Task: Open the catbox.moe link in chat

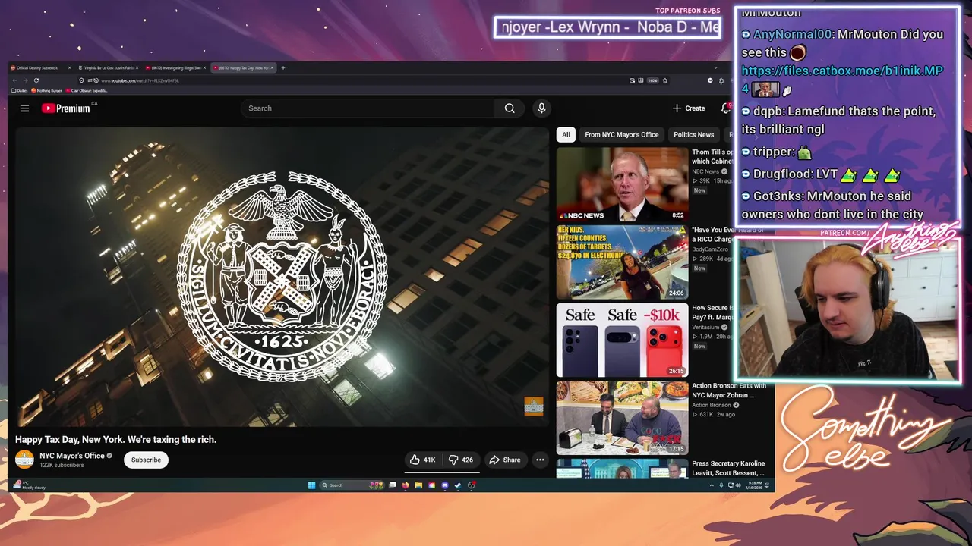Action: coord(842,80)
